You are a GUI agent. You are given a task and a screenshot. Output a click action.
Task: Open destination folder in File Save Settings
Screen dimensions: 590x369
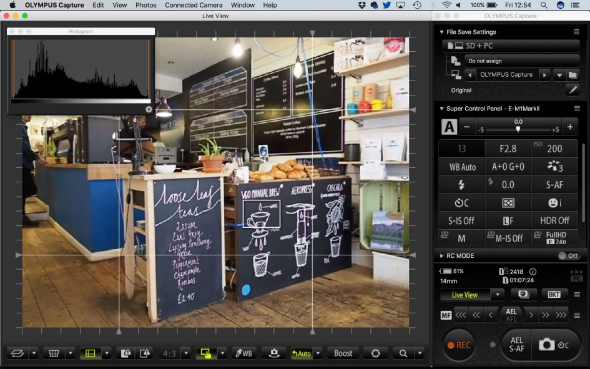[573, 75]
